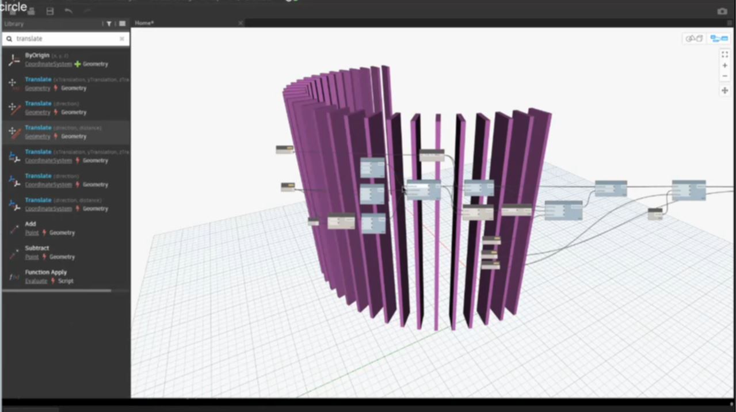Click the camera export image icon
The height and width of the screenshot is (412, 736).
pyautogui.click(x=722, y=12)
